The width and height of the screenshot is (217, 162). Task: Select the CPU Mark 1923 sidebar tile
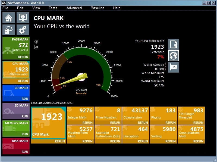click(x=16, y=70)
